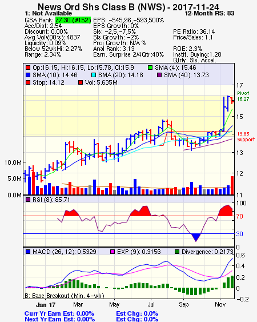
Task: Click the SMA (20): 14.18 legend text
Action: pyautogui.click(x=121, y=75)
